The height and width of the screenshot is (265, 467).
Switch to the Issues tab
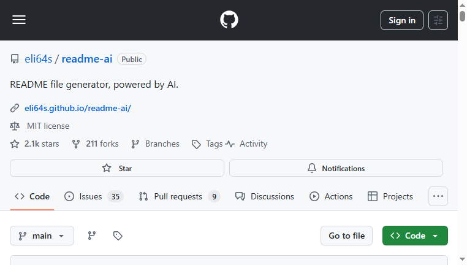click(94, 197)
